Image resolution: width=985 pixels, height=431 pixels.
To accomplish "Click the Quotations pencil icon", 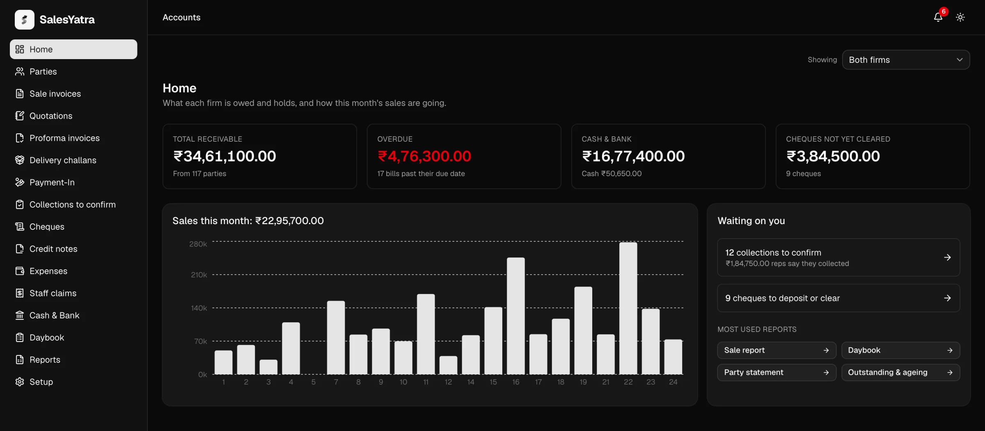I will 20,116.
